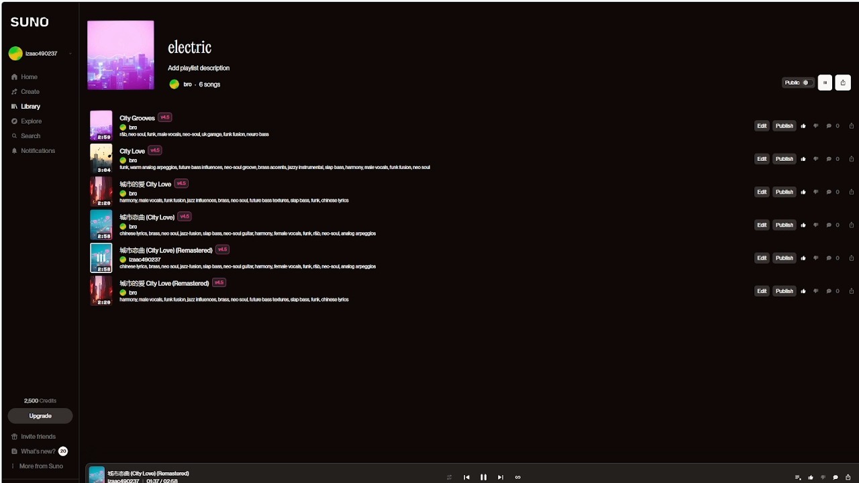
Task: Open the Explore section
Action: pos(26,121)
